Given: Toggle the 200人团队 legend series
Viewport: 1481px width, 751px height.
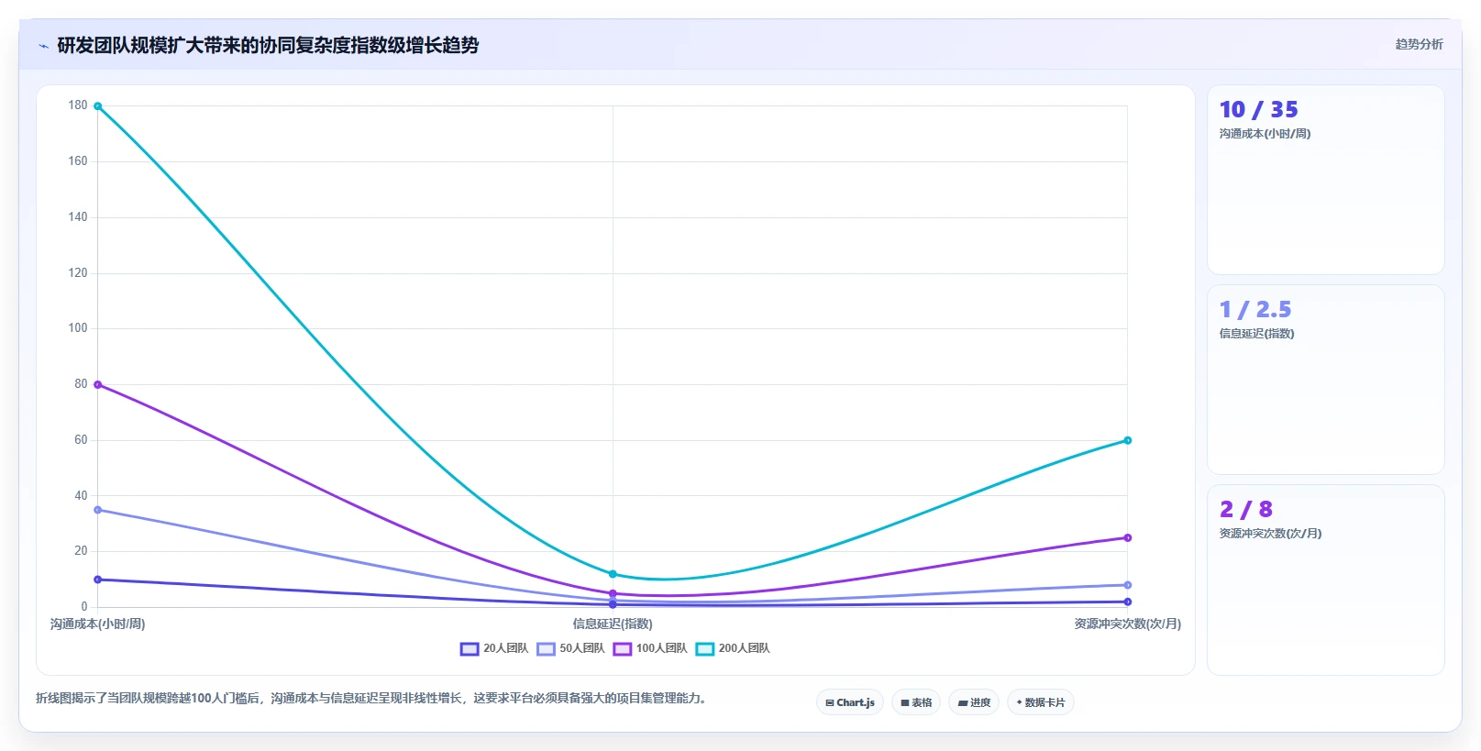Looking at the screenshot, I should pyautogui.click(x=733, y=648).
